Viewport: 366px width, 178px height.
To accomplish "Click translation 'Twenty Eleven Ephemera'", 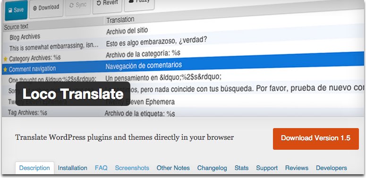I will (140, 102).
